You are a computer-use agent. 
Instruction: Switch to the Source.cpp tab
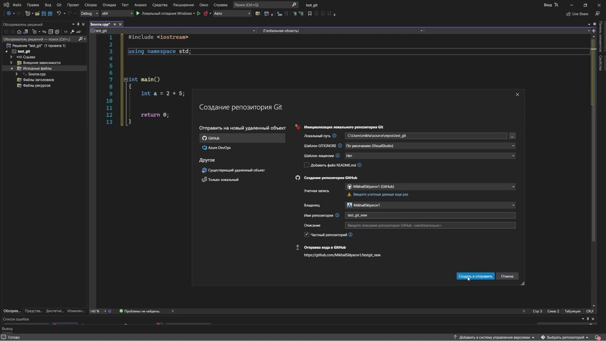pos(100,24)
